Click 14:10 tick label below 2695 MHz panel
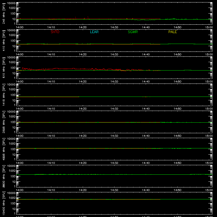The image size is (217, 217). pyautogui.click(x=51, y=136)
